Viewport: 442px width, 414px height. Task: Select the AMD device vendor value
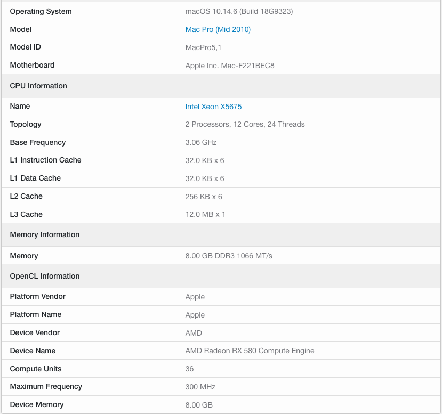pos(194,333)
